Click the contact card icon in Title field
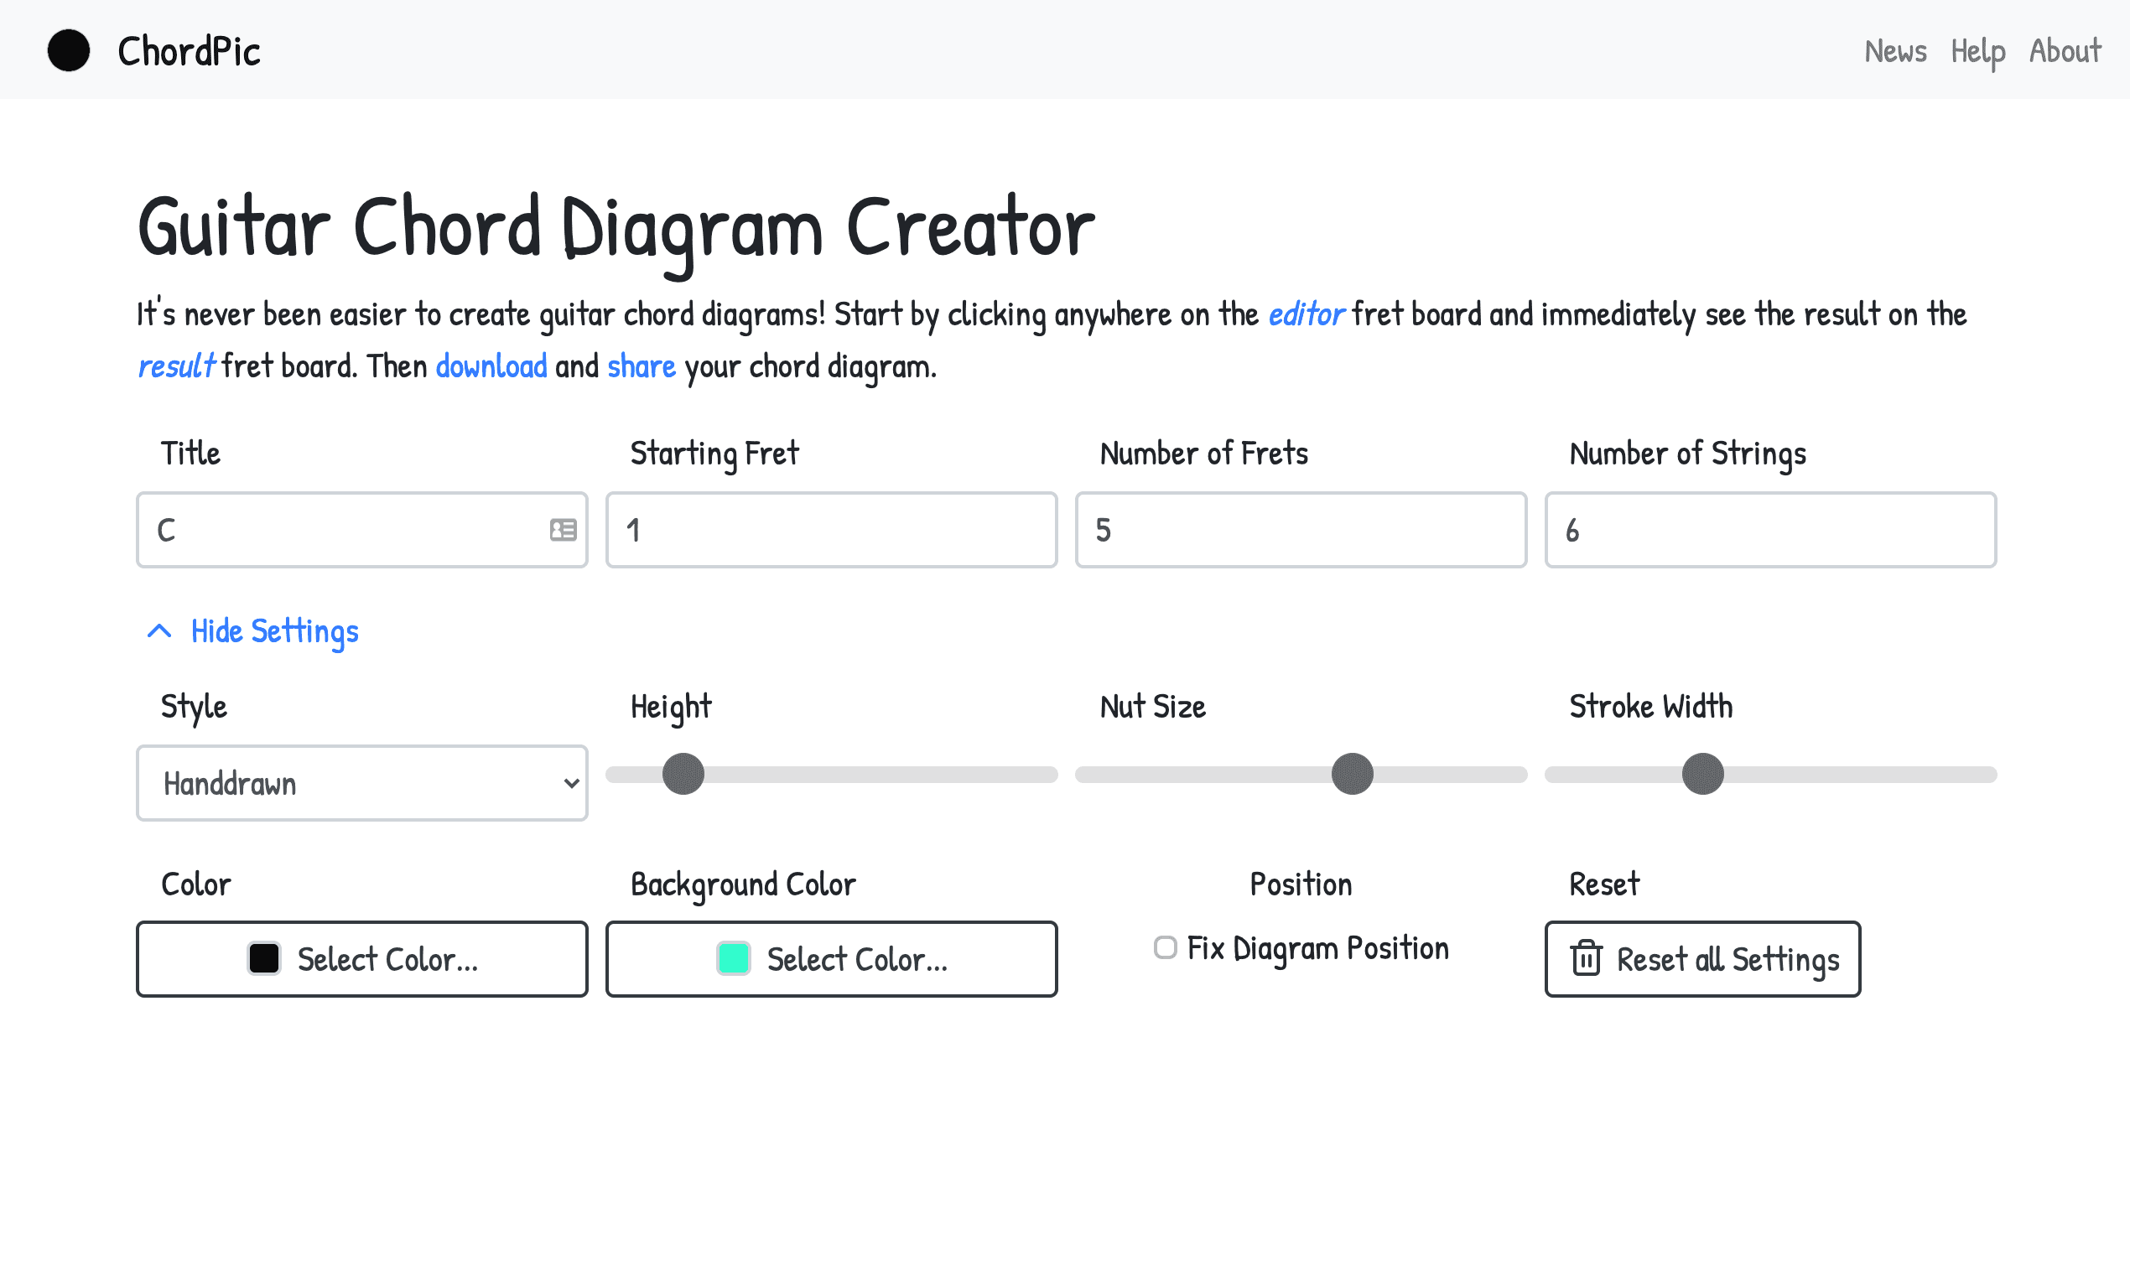The width and height of the screenshot is (2130, 1276). [x=564, y=530]
